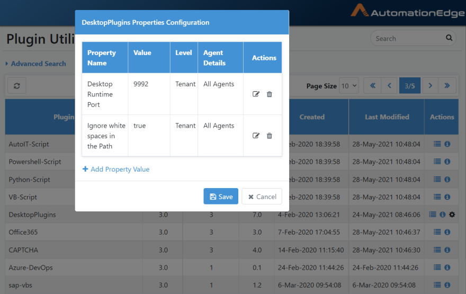Select the Python-Script plugin name

click(30, 180)
